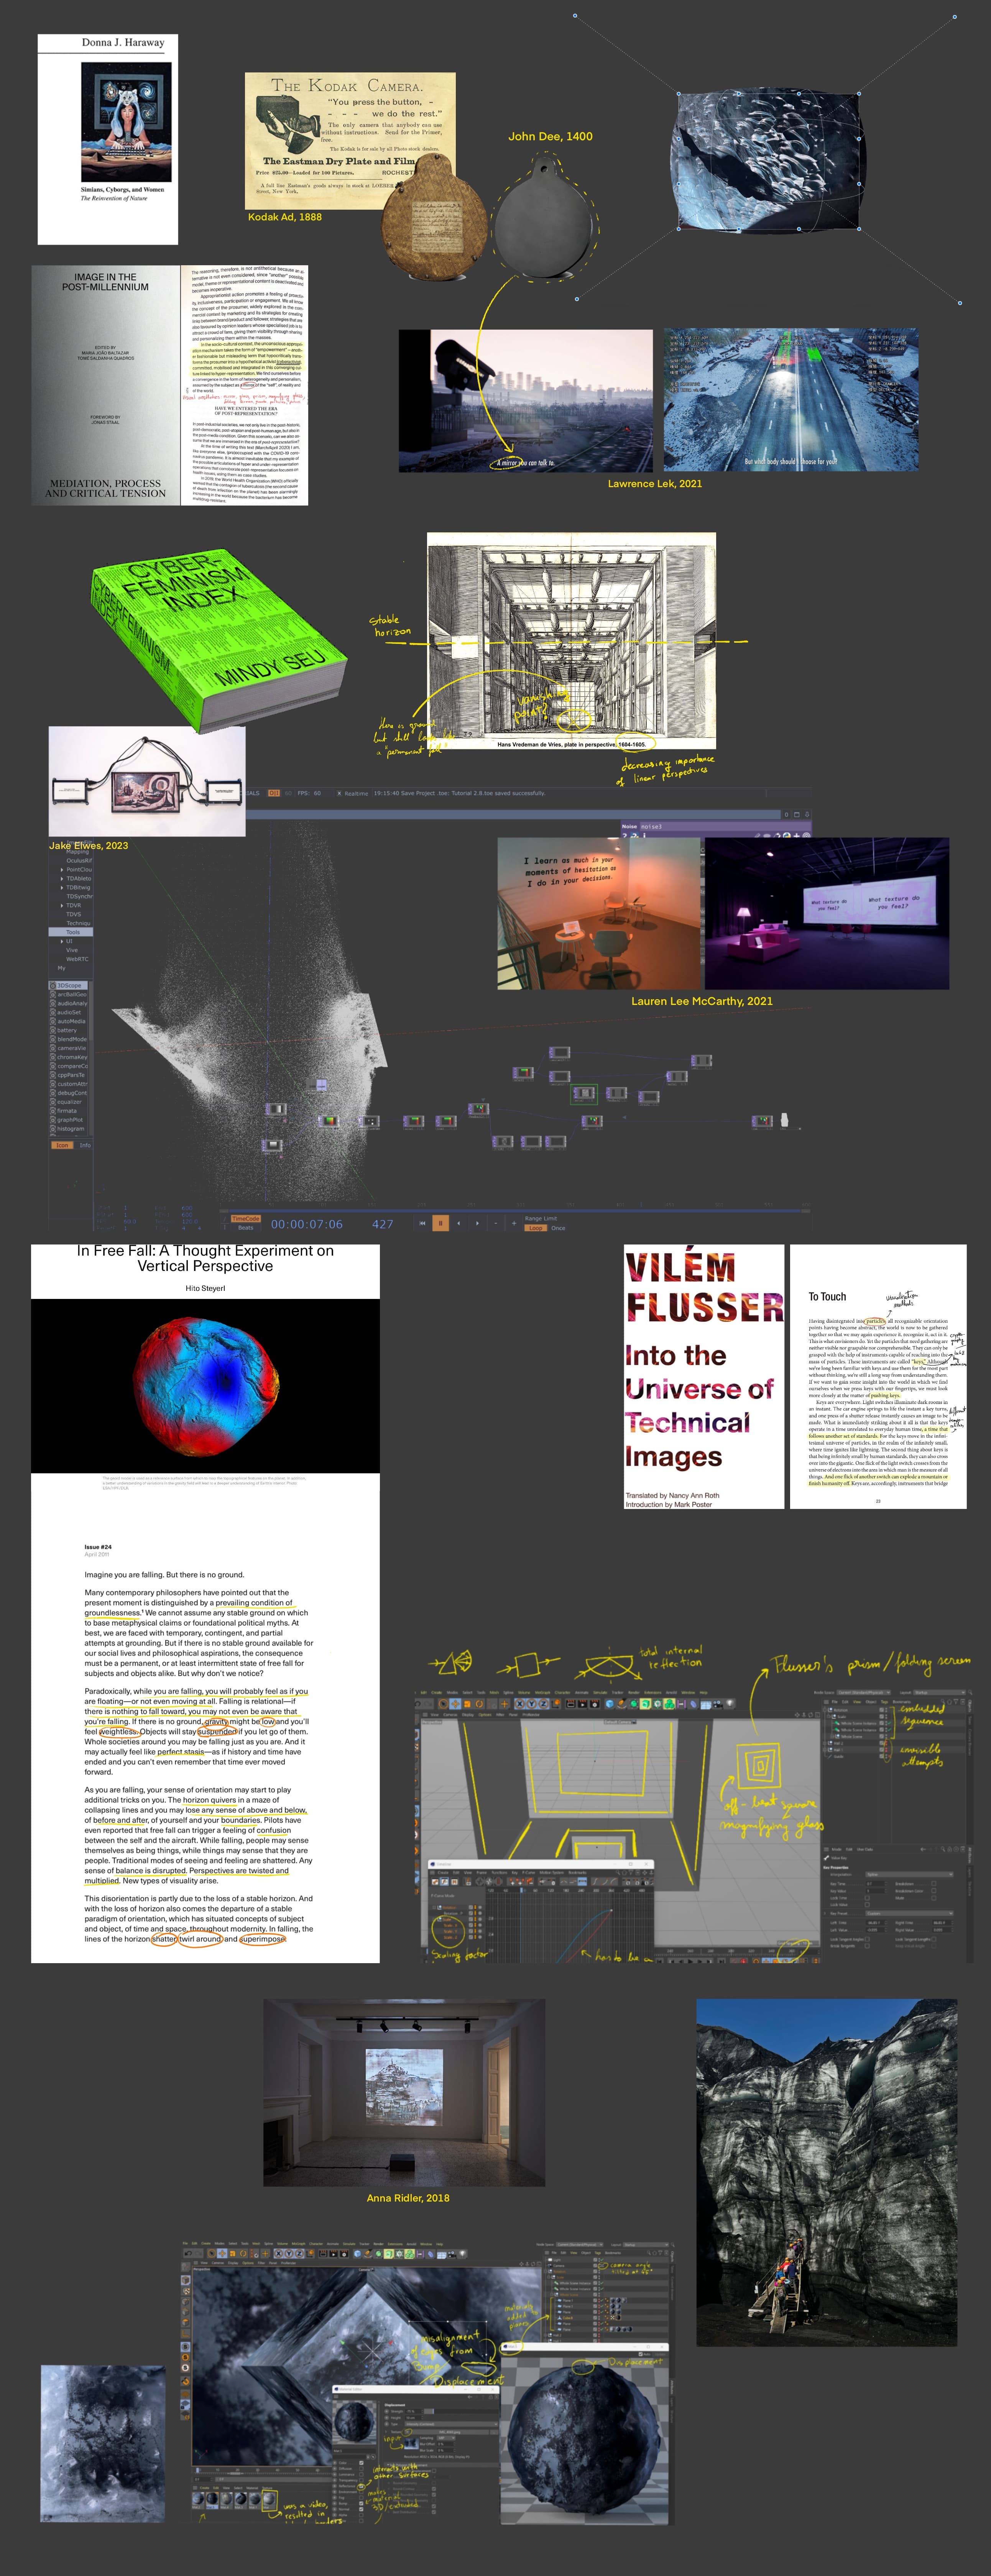Expand TDBitwig folder in TouchDesigner palette tree
This screenshot has height=2576, width=991.
coord(62,888)
